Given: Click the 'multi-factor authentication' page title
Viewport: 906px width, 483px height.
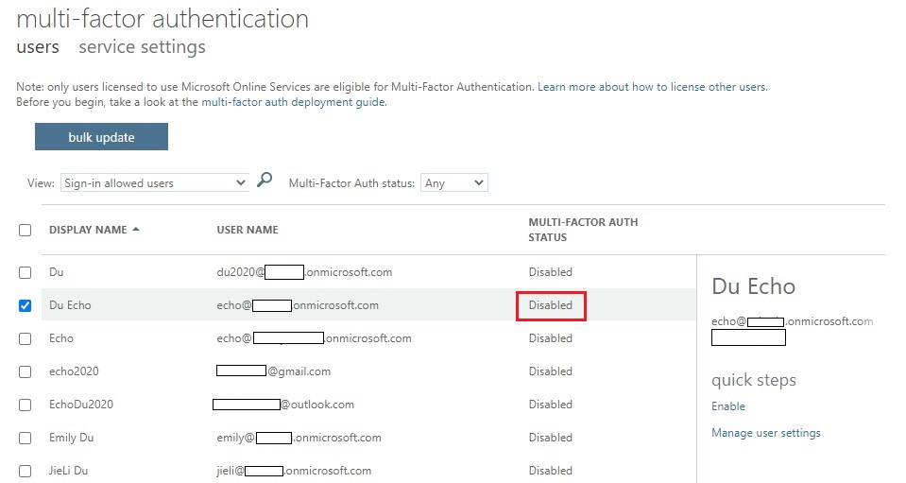Looking at the screenshot, I should 162,19.
